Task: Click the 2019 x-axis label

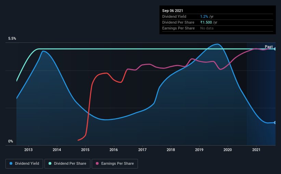Action: [x=199, y=150]
